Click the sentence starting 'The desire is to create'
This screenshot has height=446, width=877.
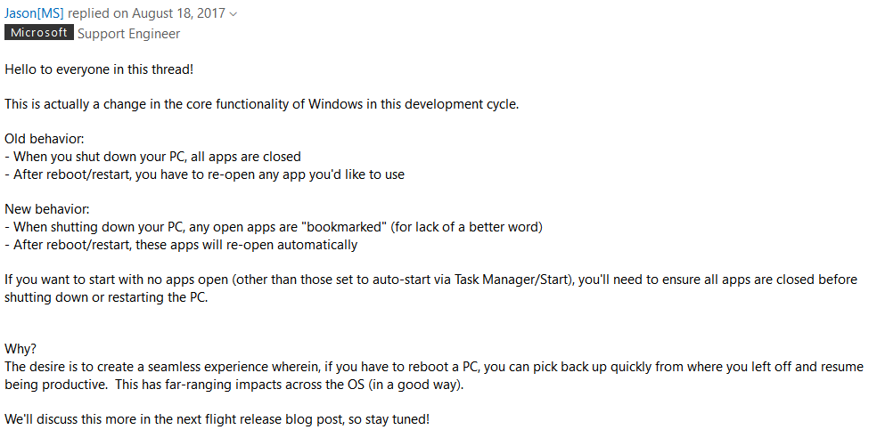(x=434, y=376)
